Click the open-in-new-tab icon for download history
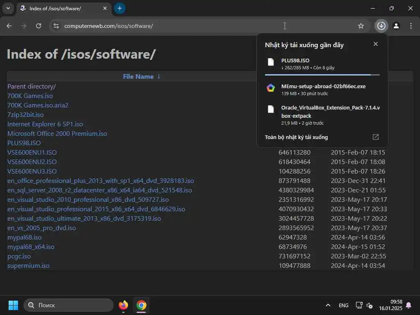The width and height of the screenshot is (420, 315). point(376,137)
